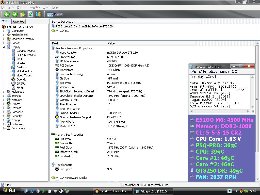260x195 pixels.
Task: Click the BIOS Version chip icon
Action: [x=57, y=57]
